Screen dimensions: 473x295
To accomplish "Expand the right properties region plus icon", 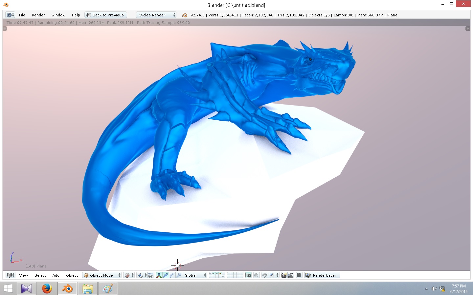I will pos(468,29).
